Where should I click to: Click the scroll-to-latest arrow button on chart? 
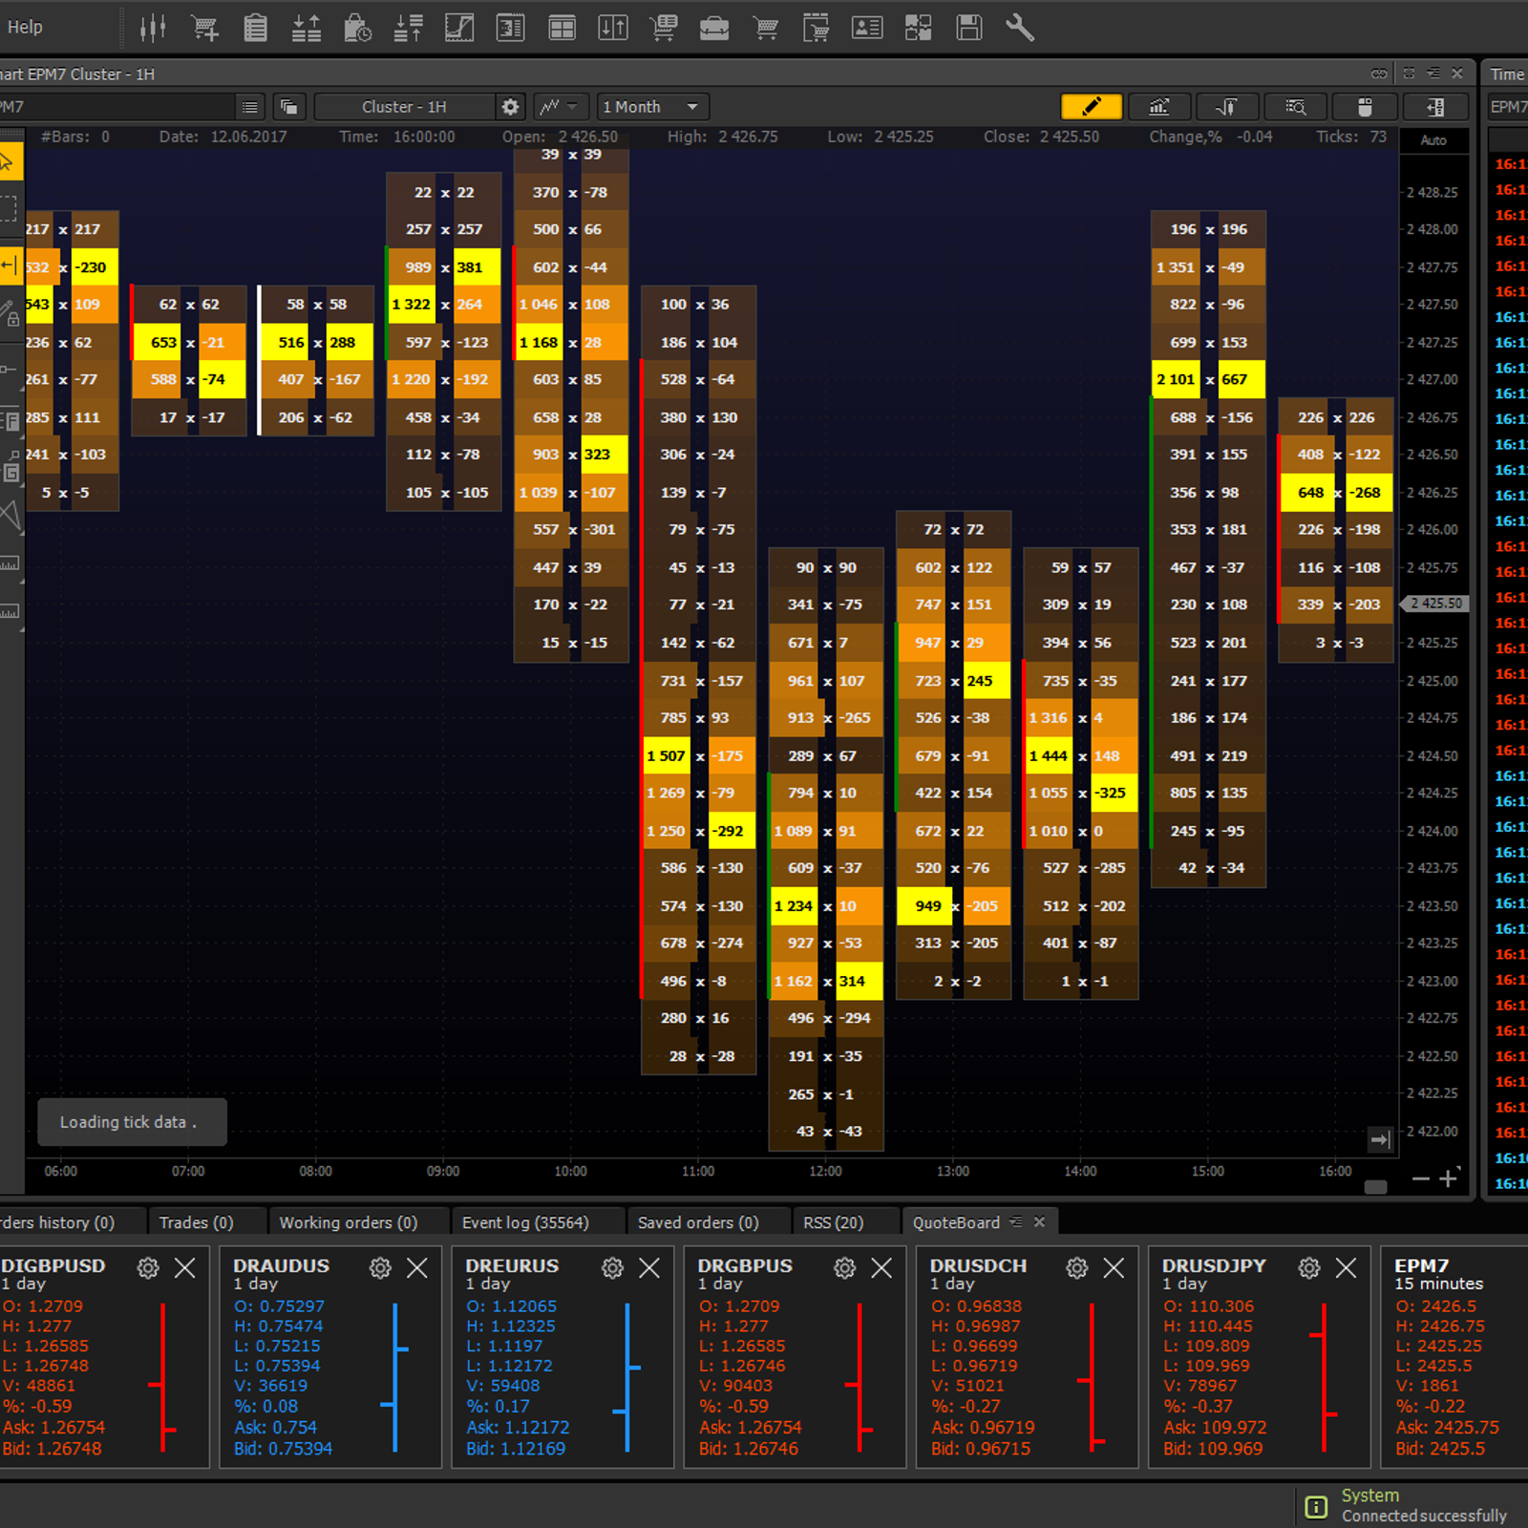[1380, 1139]
